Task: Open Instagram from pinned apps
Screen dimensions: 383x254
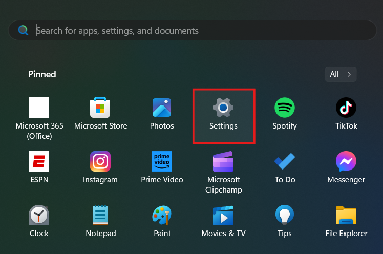Action: pos(100,162)
